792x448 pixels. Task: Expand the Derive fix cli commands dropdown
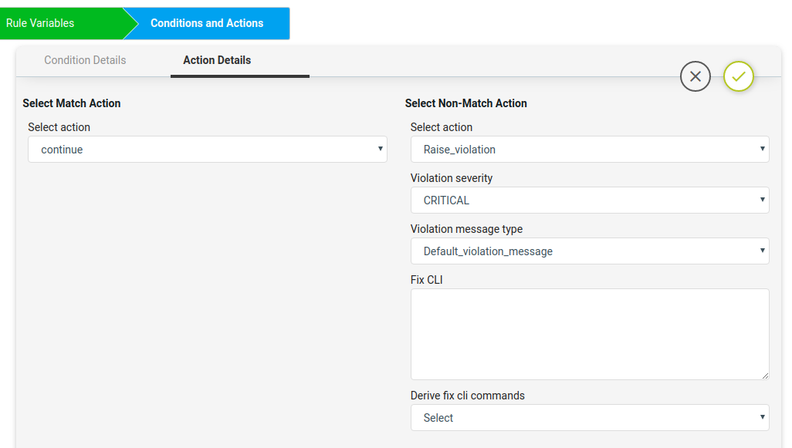point(590,418)
